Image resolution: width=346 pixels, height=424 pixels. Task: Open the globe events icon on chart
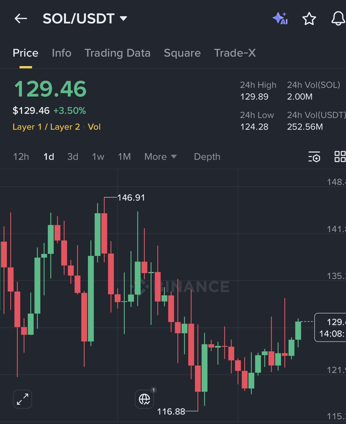pyautogui.click(x=144, y=399)
